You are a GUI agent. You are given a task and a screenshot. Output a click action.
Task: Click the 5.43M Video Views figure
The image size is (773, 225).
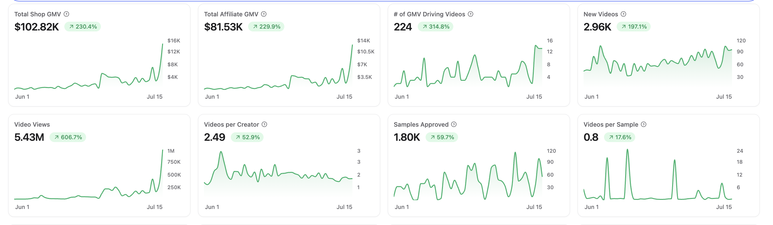pyautogui.click(x=29, y=137)
